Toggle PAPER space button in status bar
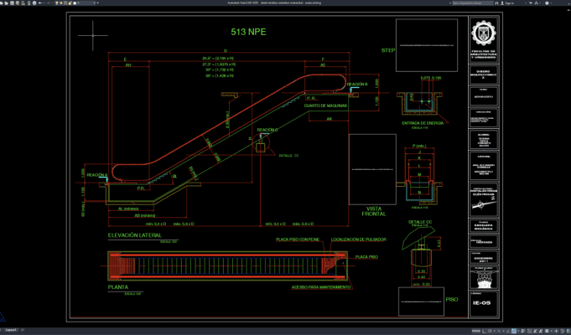The height and width of the screenshot is (335, 571). click(476, 331)
